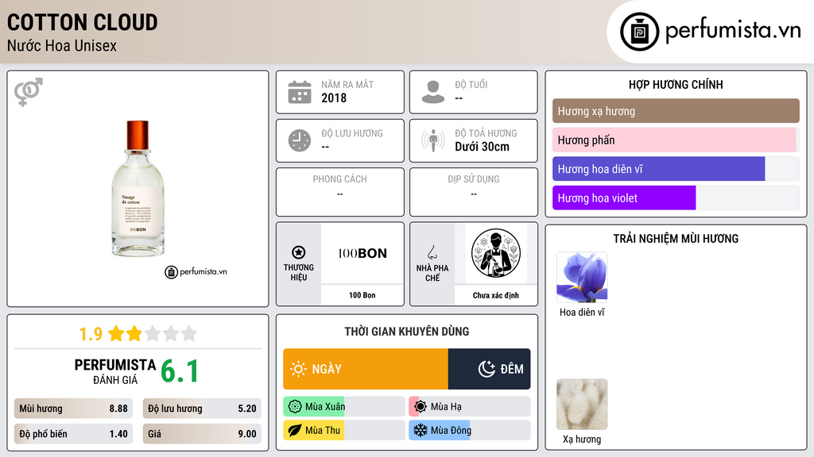
Task: Click the nose icon above Nhà pha chế
Action: (x=432, y=252)
